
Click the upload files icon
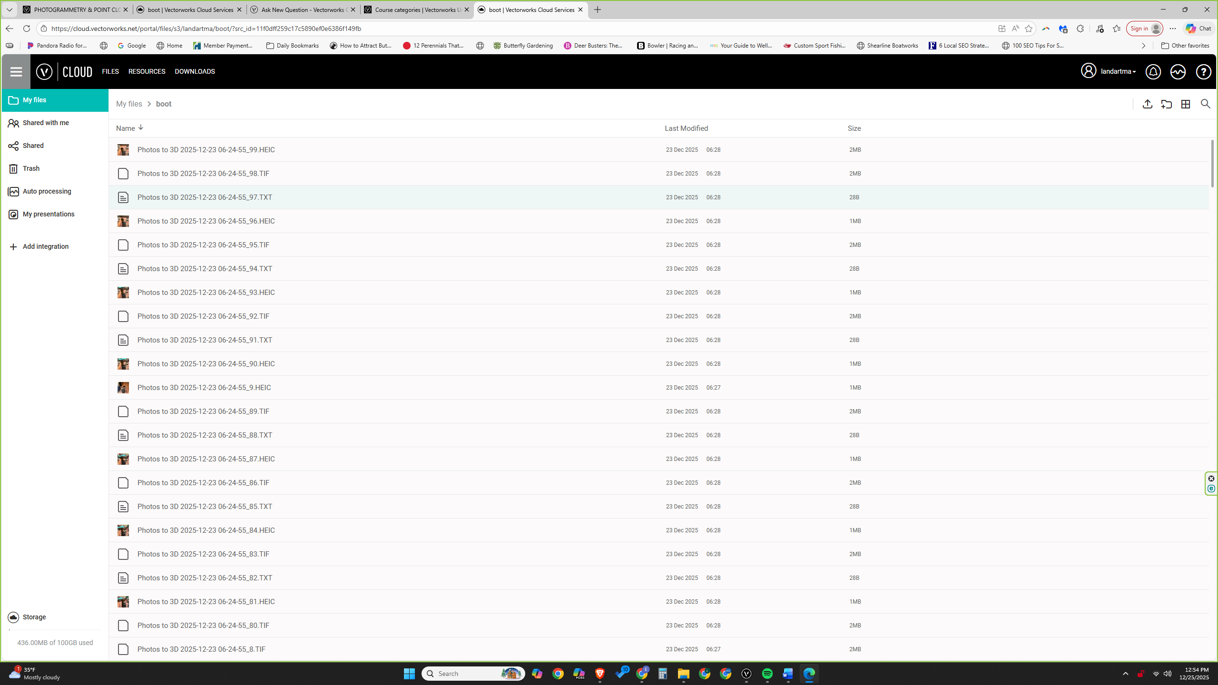tap(1147, 104)
